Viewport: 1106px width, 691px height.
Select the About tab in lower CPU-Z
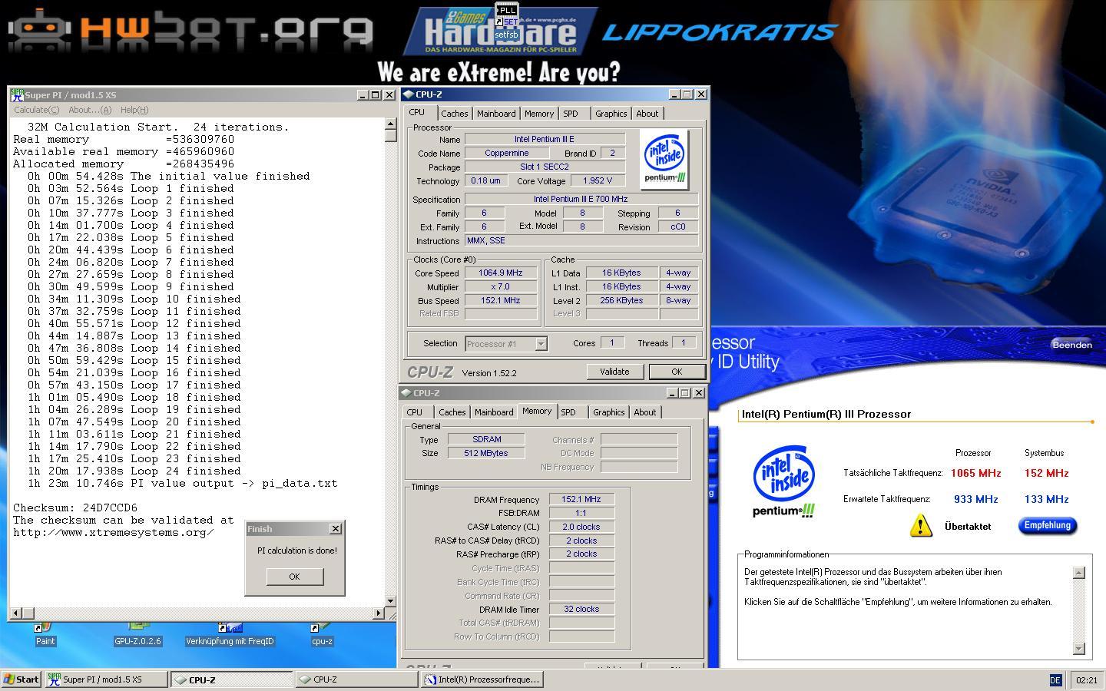click(x=645, y=412)
